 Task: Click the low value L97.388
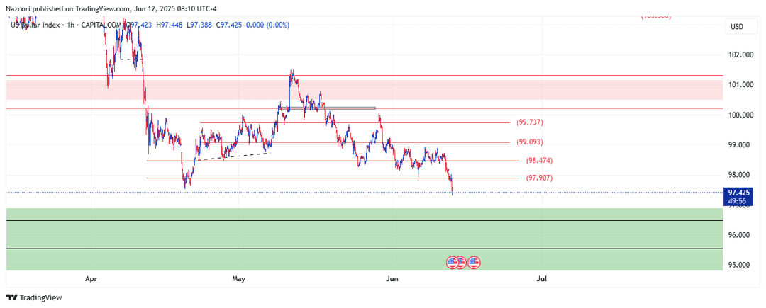click(x=199, y=24)
